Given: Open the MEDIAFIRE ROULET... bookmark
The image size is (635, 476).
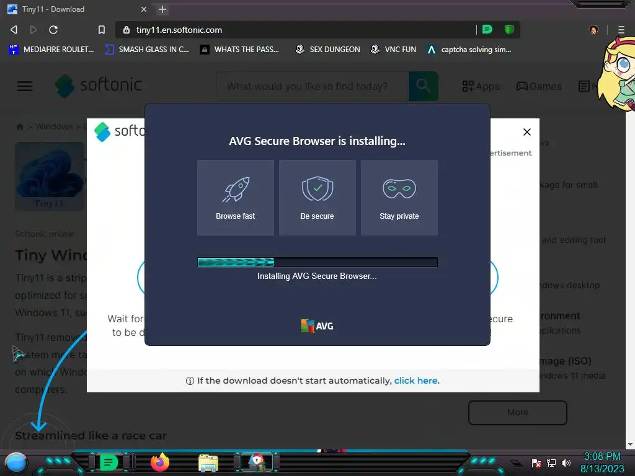Looking at the screenshot, I should (51, 50).
